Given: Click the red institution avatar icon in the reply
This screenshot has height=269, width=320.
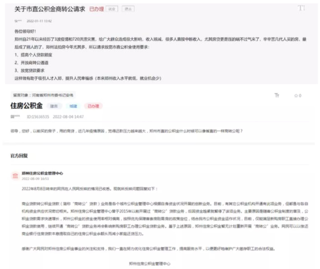Looking at the screenshot, I should [15, 176].
